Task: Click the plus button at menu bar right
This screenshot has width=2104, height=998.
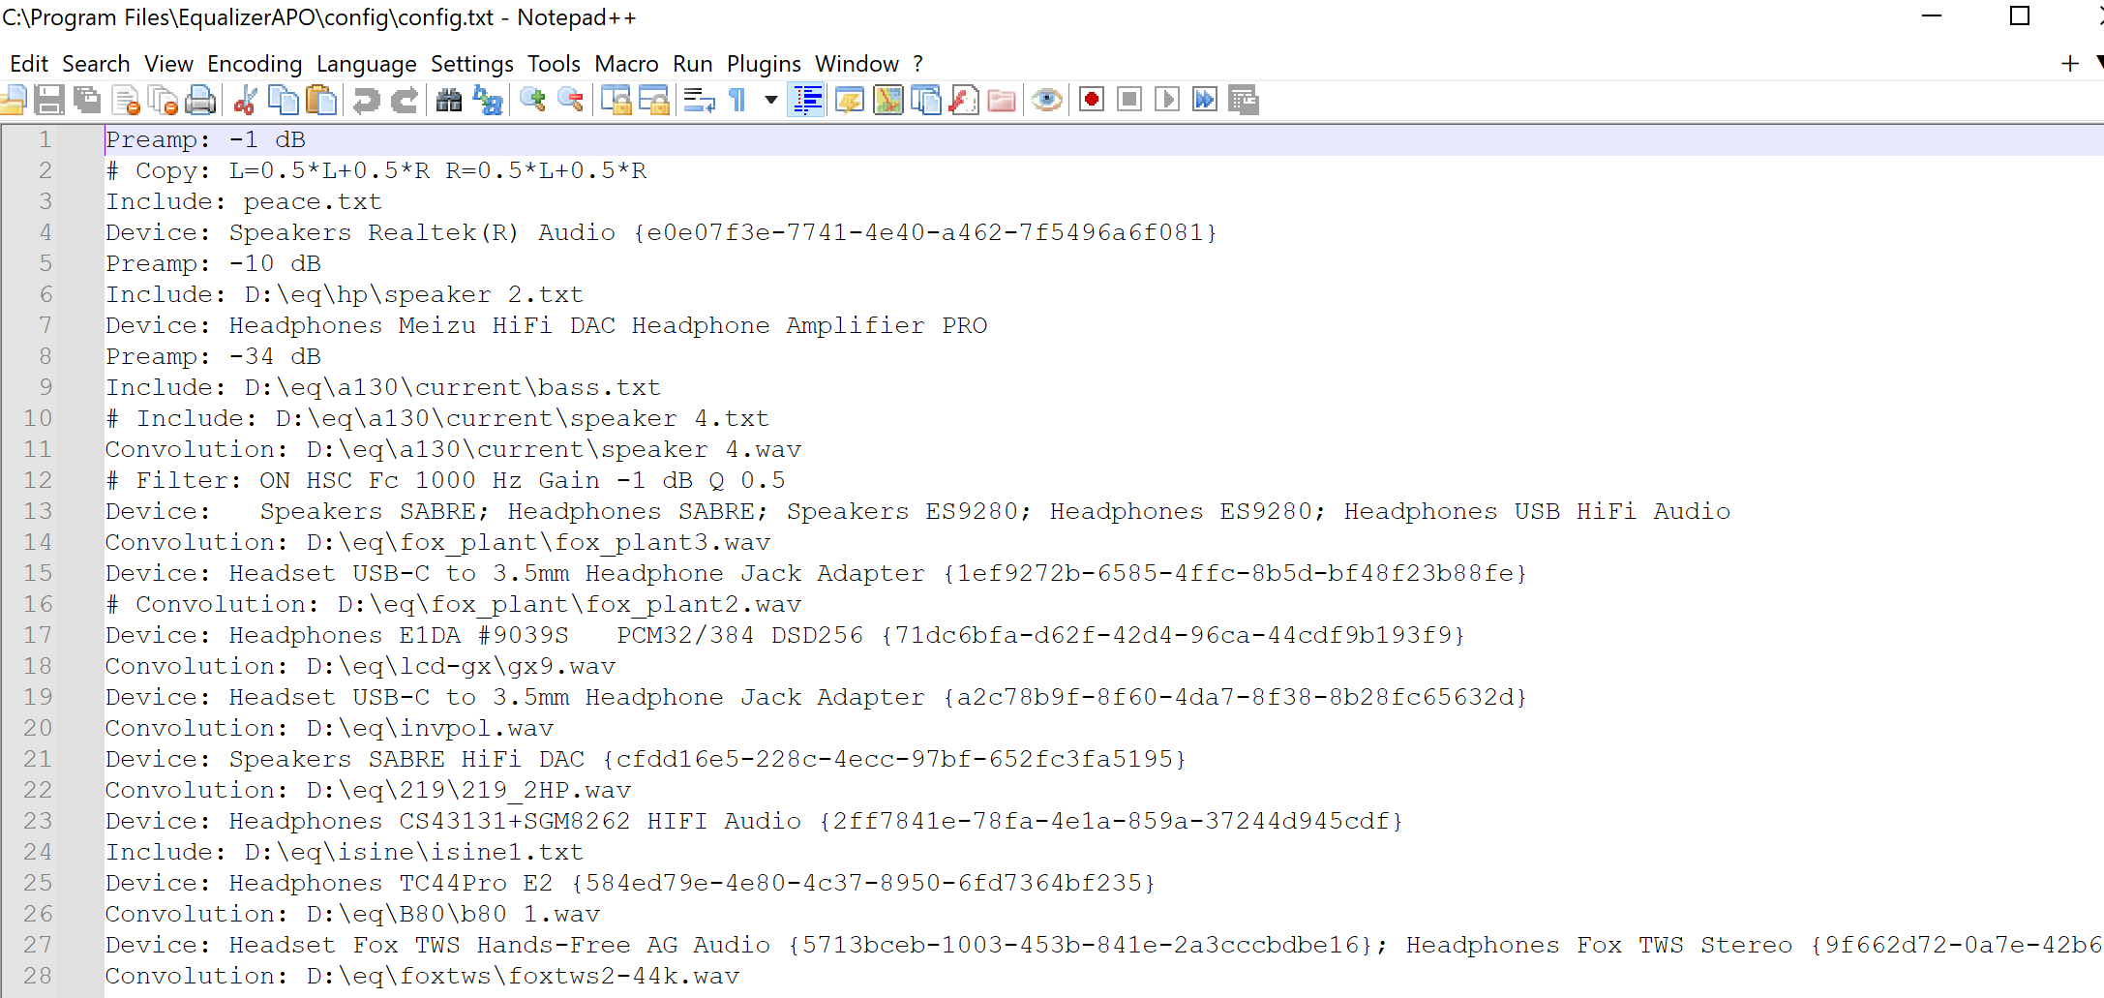Action: click(2070, 64)
